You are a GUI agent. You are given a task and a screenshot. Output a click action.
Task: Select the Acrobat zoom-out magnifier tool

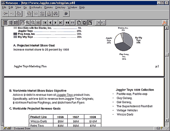(x=33, y=23)
